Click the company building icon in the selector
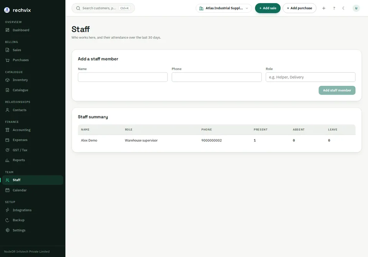This screenshot has height=257, width=368. [201, 8]
